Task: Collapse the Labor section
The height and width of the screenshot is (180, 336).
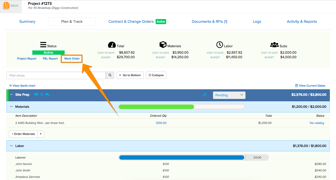Action: click(x=11, y=146)
